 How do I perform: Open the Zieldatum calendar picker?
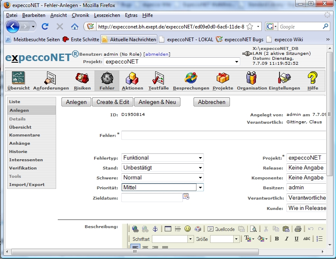tap(186, 197)
